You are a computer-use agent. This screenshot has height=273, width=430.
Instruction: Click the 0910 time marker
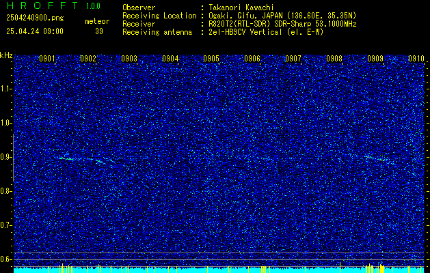pyautogui.click(x=416, y=58)
